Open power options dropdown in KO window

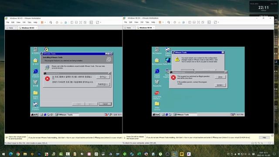coord(45,22)
